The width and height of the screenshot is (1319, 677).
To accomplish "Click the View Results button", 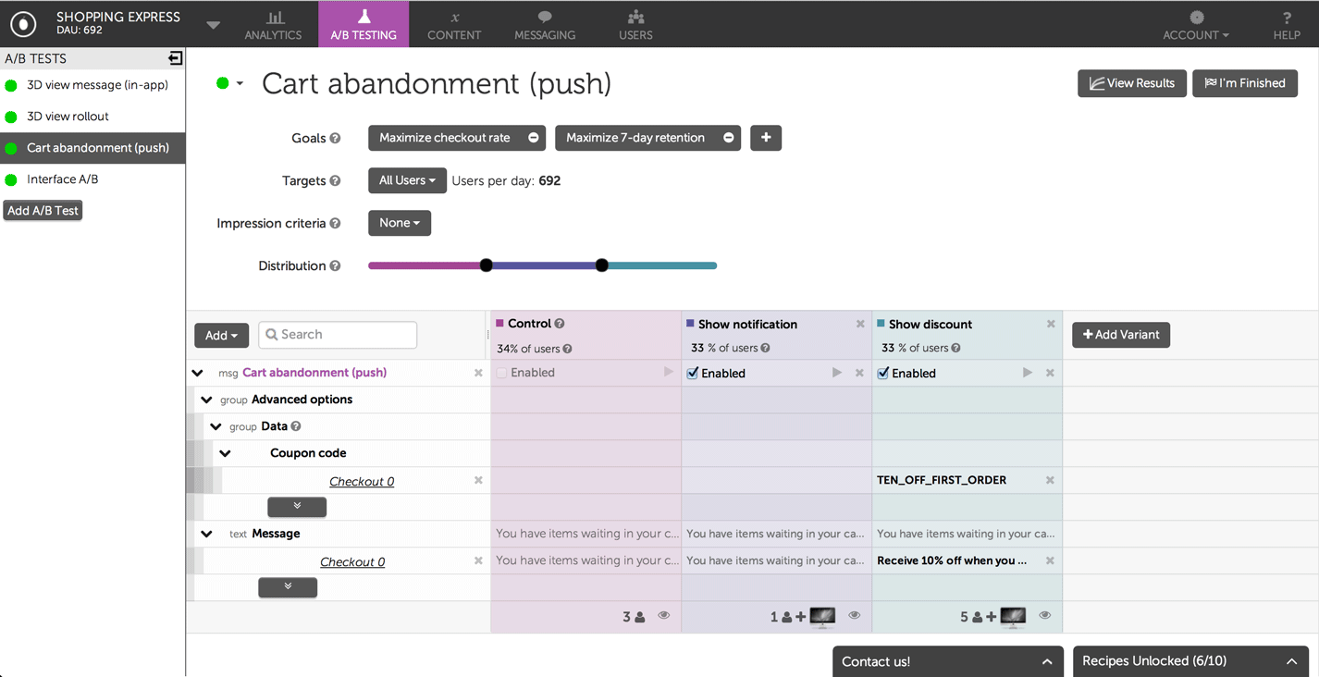I will pyautogui.click(x=1131, y=83).
